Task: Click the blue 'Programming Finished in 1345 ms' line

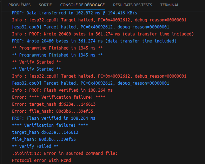Action: [58, 55]
